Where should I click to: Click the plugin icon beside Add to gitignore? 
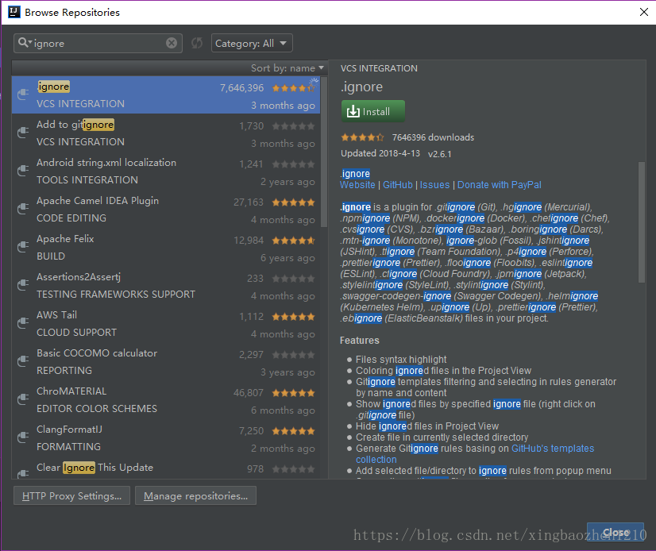(23, 133)
